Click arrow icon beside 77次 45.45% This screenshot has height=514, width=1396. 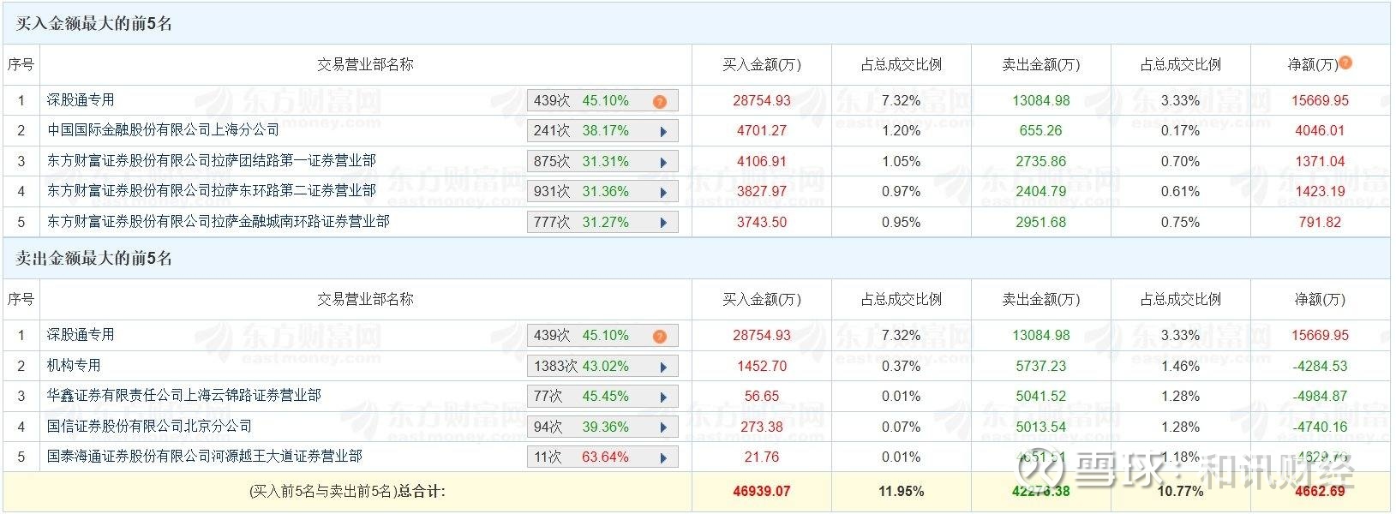(x=663, y=397)
